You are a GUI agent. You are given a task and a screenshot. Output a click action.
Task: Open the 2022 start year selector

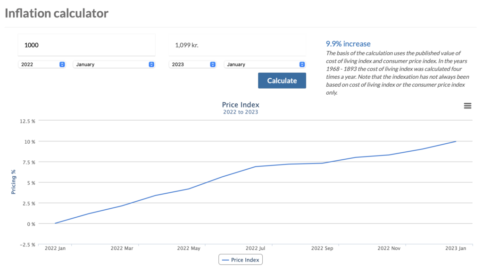(42, 65)
